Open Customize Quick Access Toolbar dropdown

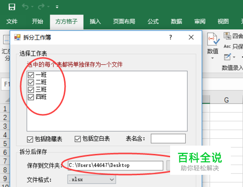pyautogui.click(x=57, y=7)
